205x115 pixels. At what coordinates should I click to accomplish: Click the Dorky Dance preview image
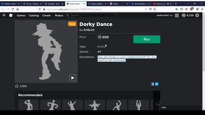coord(46,51)
